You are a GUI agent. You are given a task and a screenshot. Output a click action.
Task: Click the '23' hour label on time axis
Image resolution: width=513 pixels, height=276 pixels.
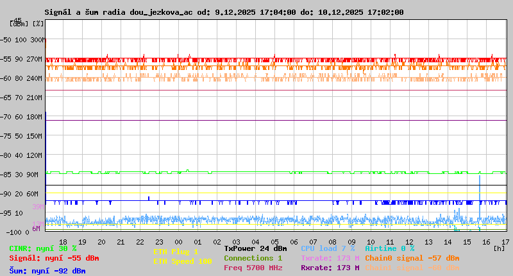(x=159, y=242)
